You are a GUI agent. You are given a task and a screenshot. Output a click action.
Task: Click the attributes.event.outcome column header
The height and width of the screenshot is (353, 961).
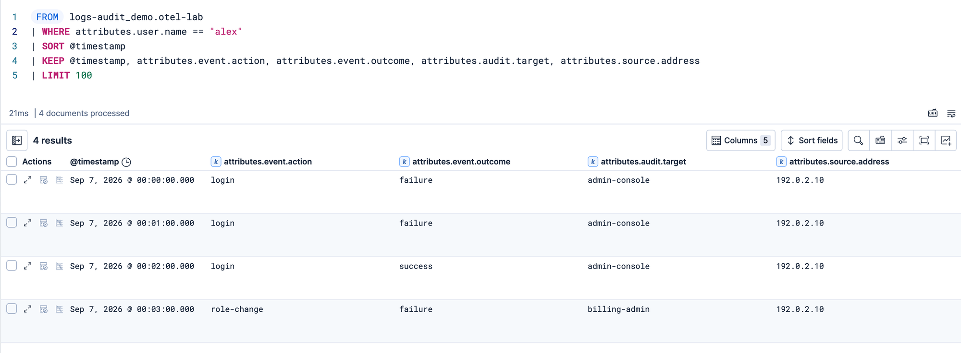[x=461, y=162]
